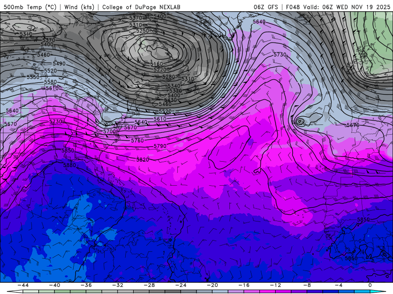The image size is (393, 294).
Task: Click the 5340 height contour label
Action: 174,86
